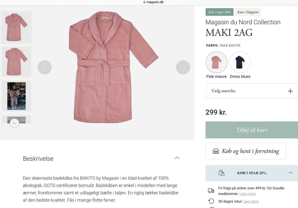Add to cart with Tilføj til kurv
This screenshot has width=298, height=208.
(x=252, y=130)
